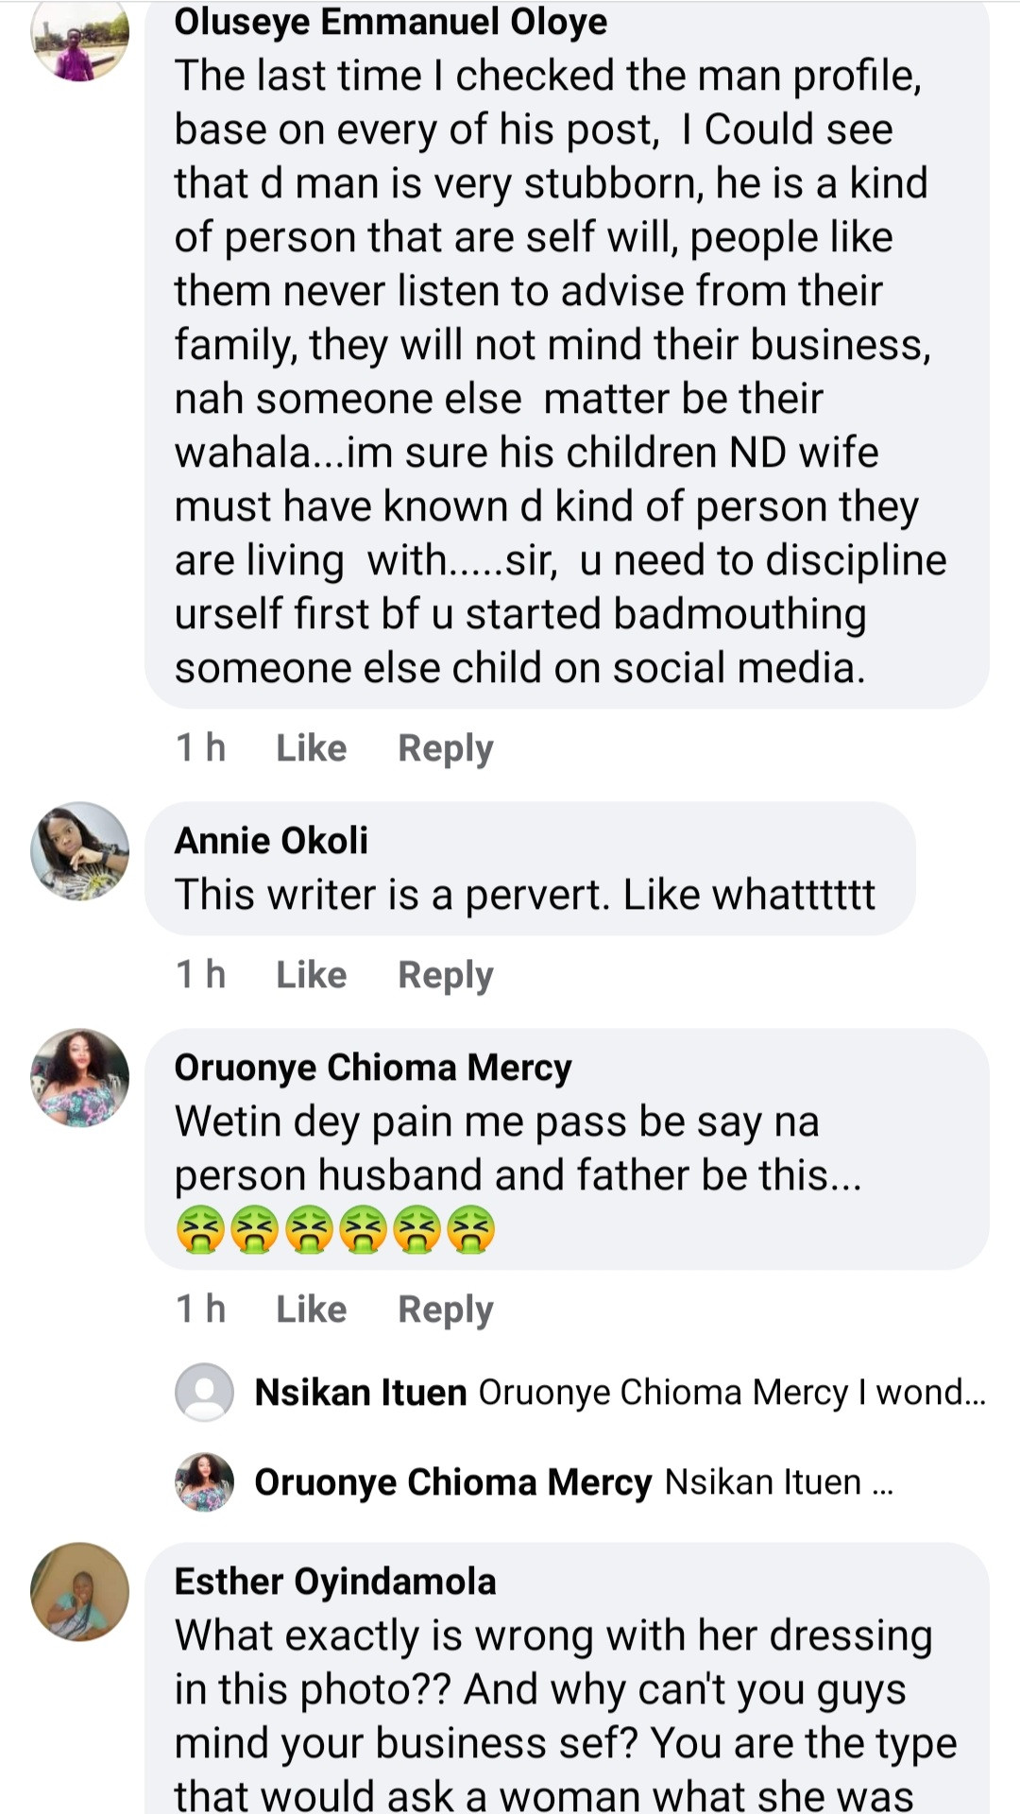Open Oruonye Chioma Mercy's small reply avatar
1020x1814 pixels.
(x=204, y=1481)
